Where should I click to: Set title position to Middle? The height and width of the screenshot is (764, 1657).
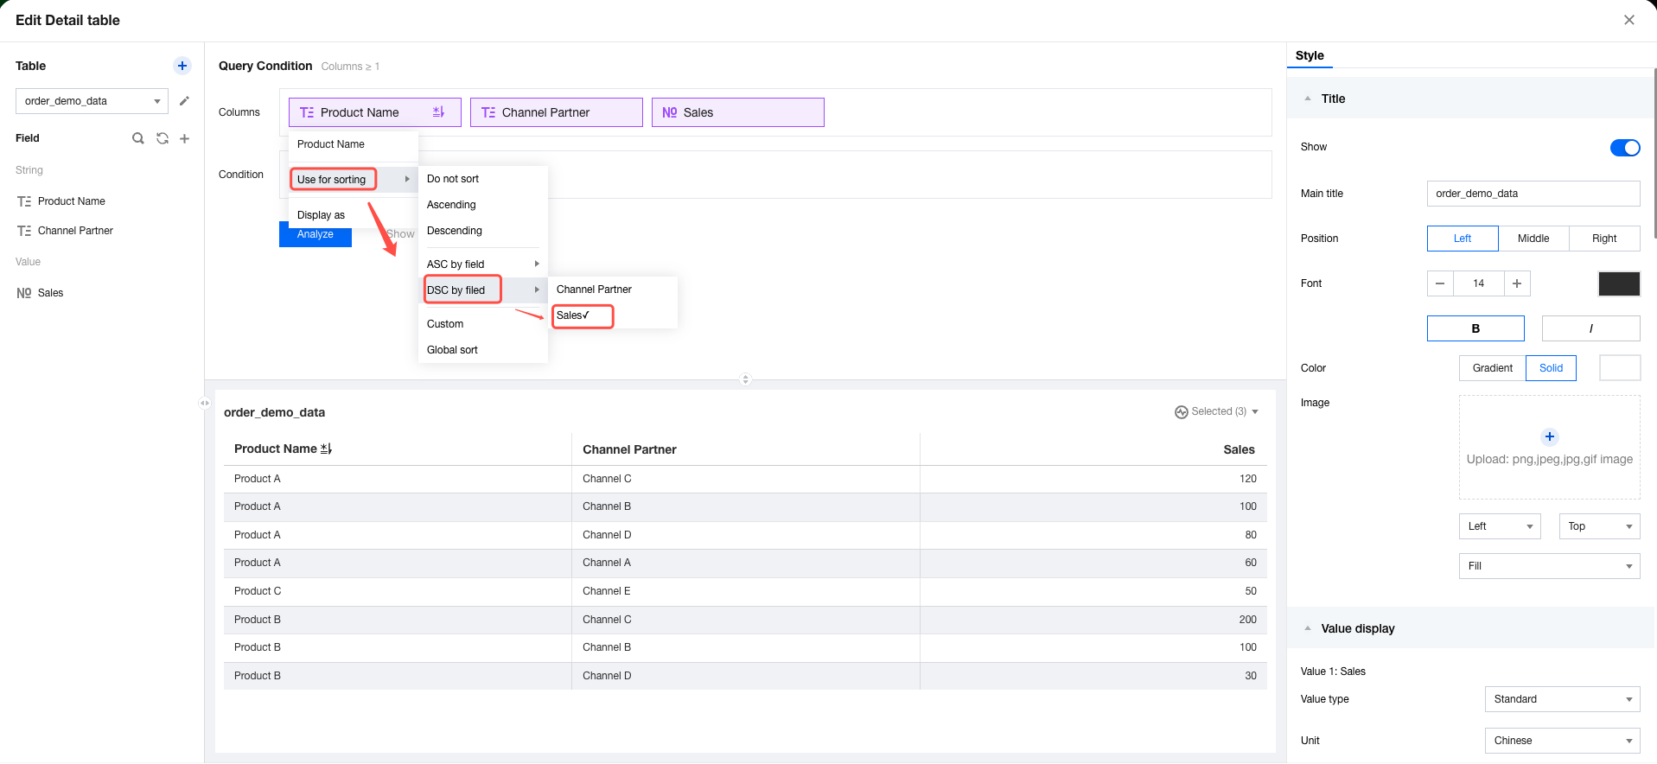click(x=1533, y=239)
